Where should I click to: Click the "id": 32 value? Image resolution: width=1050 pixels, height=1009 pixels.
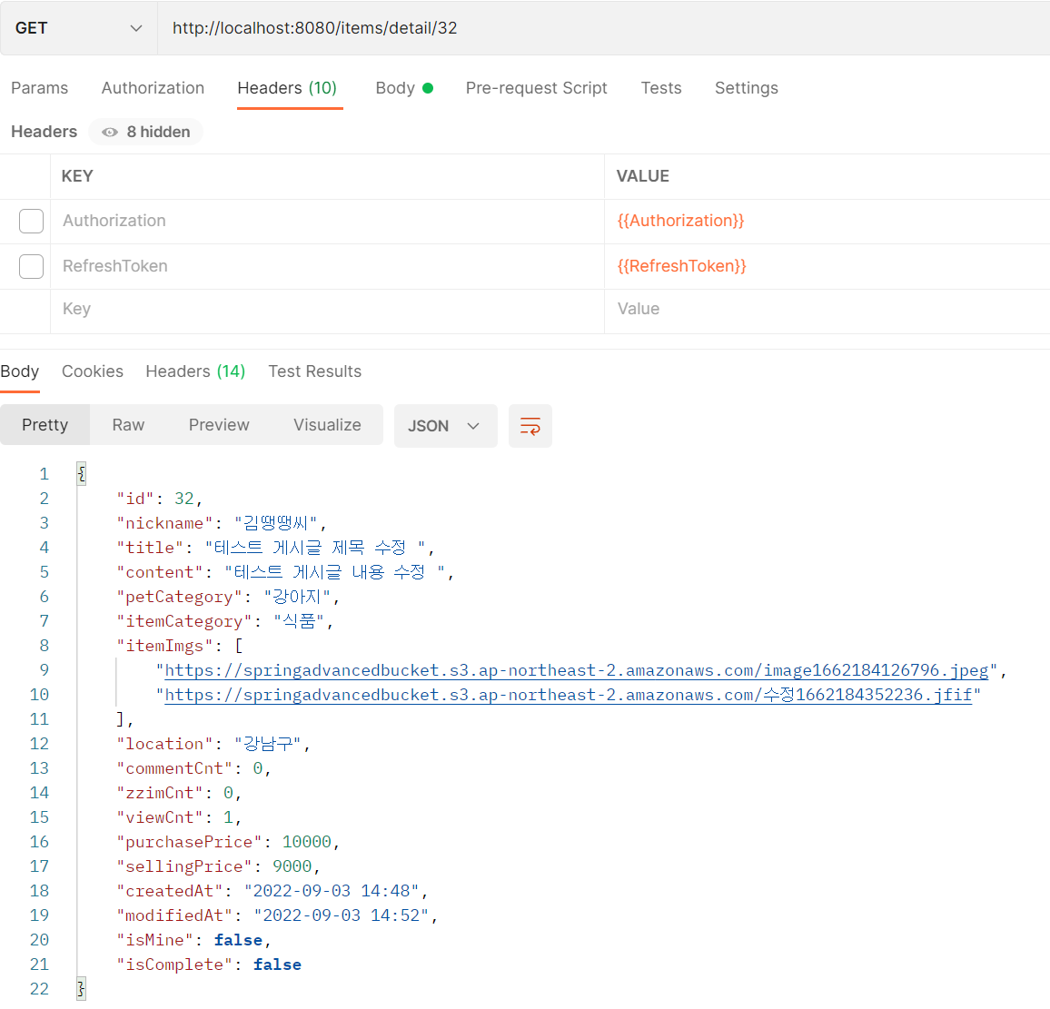pyautogui.click(x=184, y=499)
